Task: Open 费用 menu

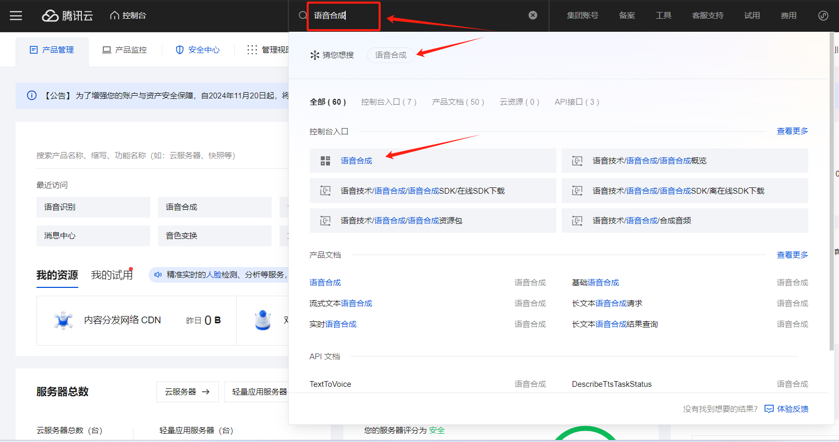Action: [x=788, y=16]
